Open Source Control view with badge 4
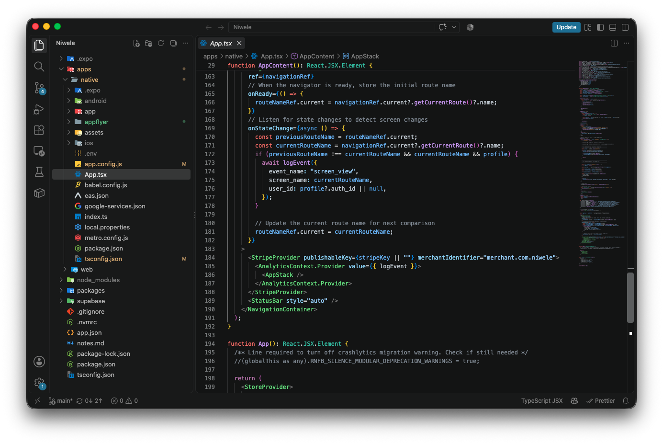This screenshot has height=444, width=663. click(39, 88)
